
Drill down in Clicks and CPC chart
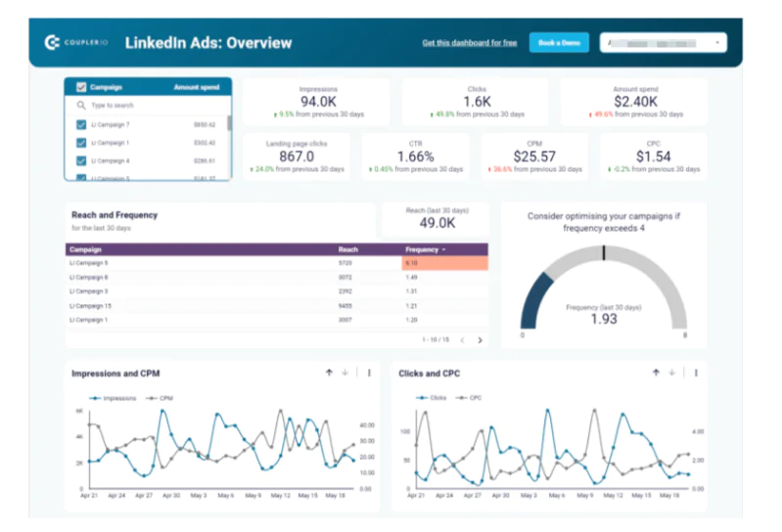pos(671,373)
